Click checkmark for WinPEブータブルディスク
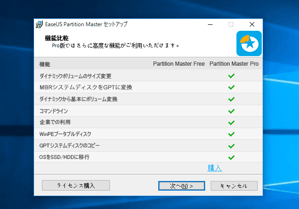The height and width of the screenshot is (209, 299). (x=231, y=134)
